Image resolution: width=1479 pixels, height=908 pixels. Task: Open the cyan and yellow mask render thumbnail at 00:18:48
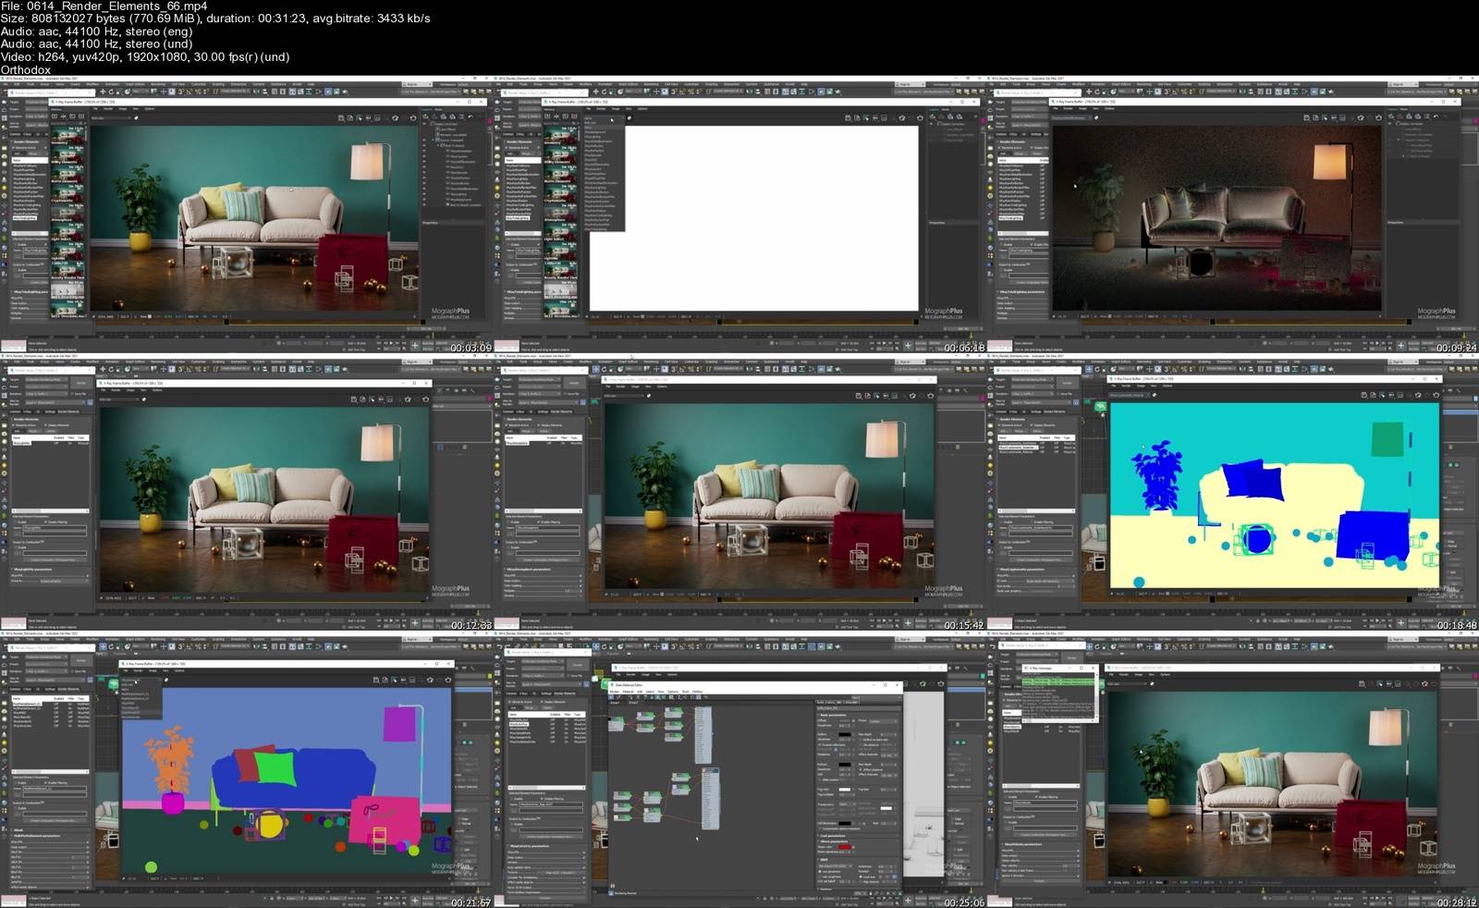click(1232, 493)
